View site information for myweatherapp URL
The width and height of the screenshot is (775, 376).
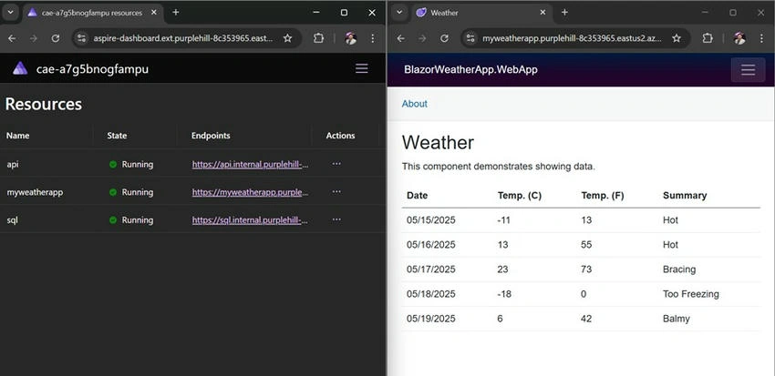tap(471, 38)
